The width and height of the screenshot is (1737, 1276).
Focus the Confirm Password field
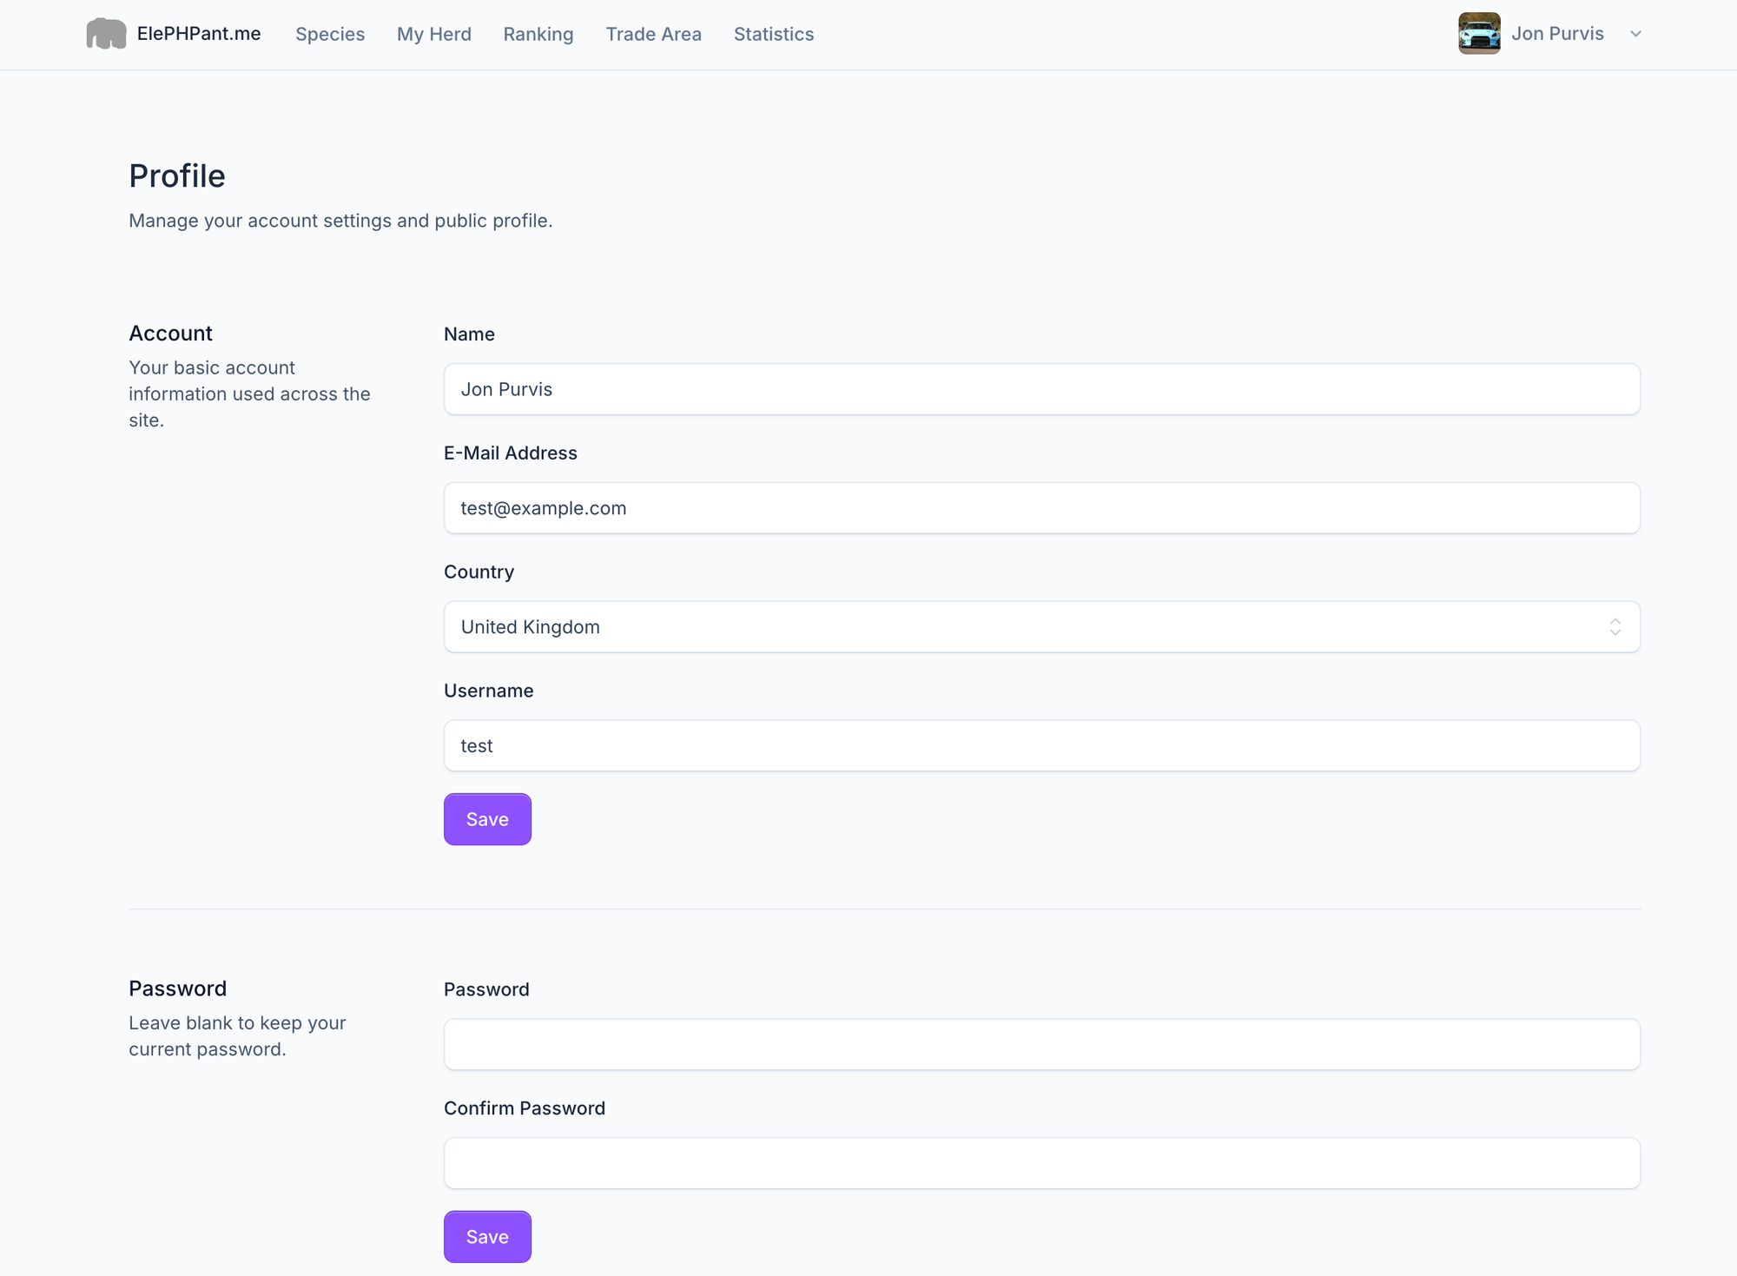[1040, 1164]
